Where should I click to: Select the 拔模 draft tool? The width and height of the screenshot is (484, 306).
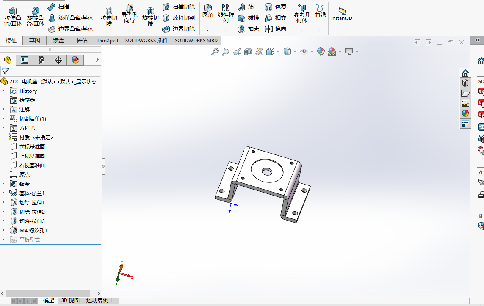(249, 18)
